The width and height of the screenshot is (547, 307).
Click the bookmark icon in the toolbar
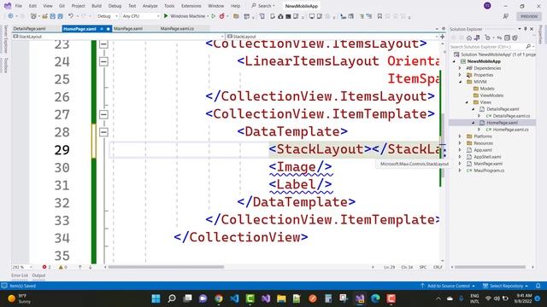(379, 16)
